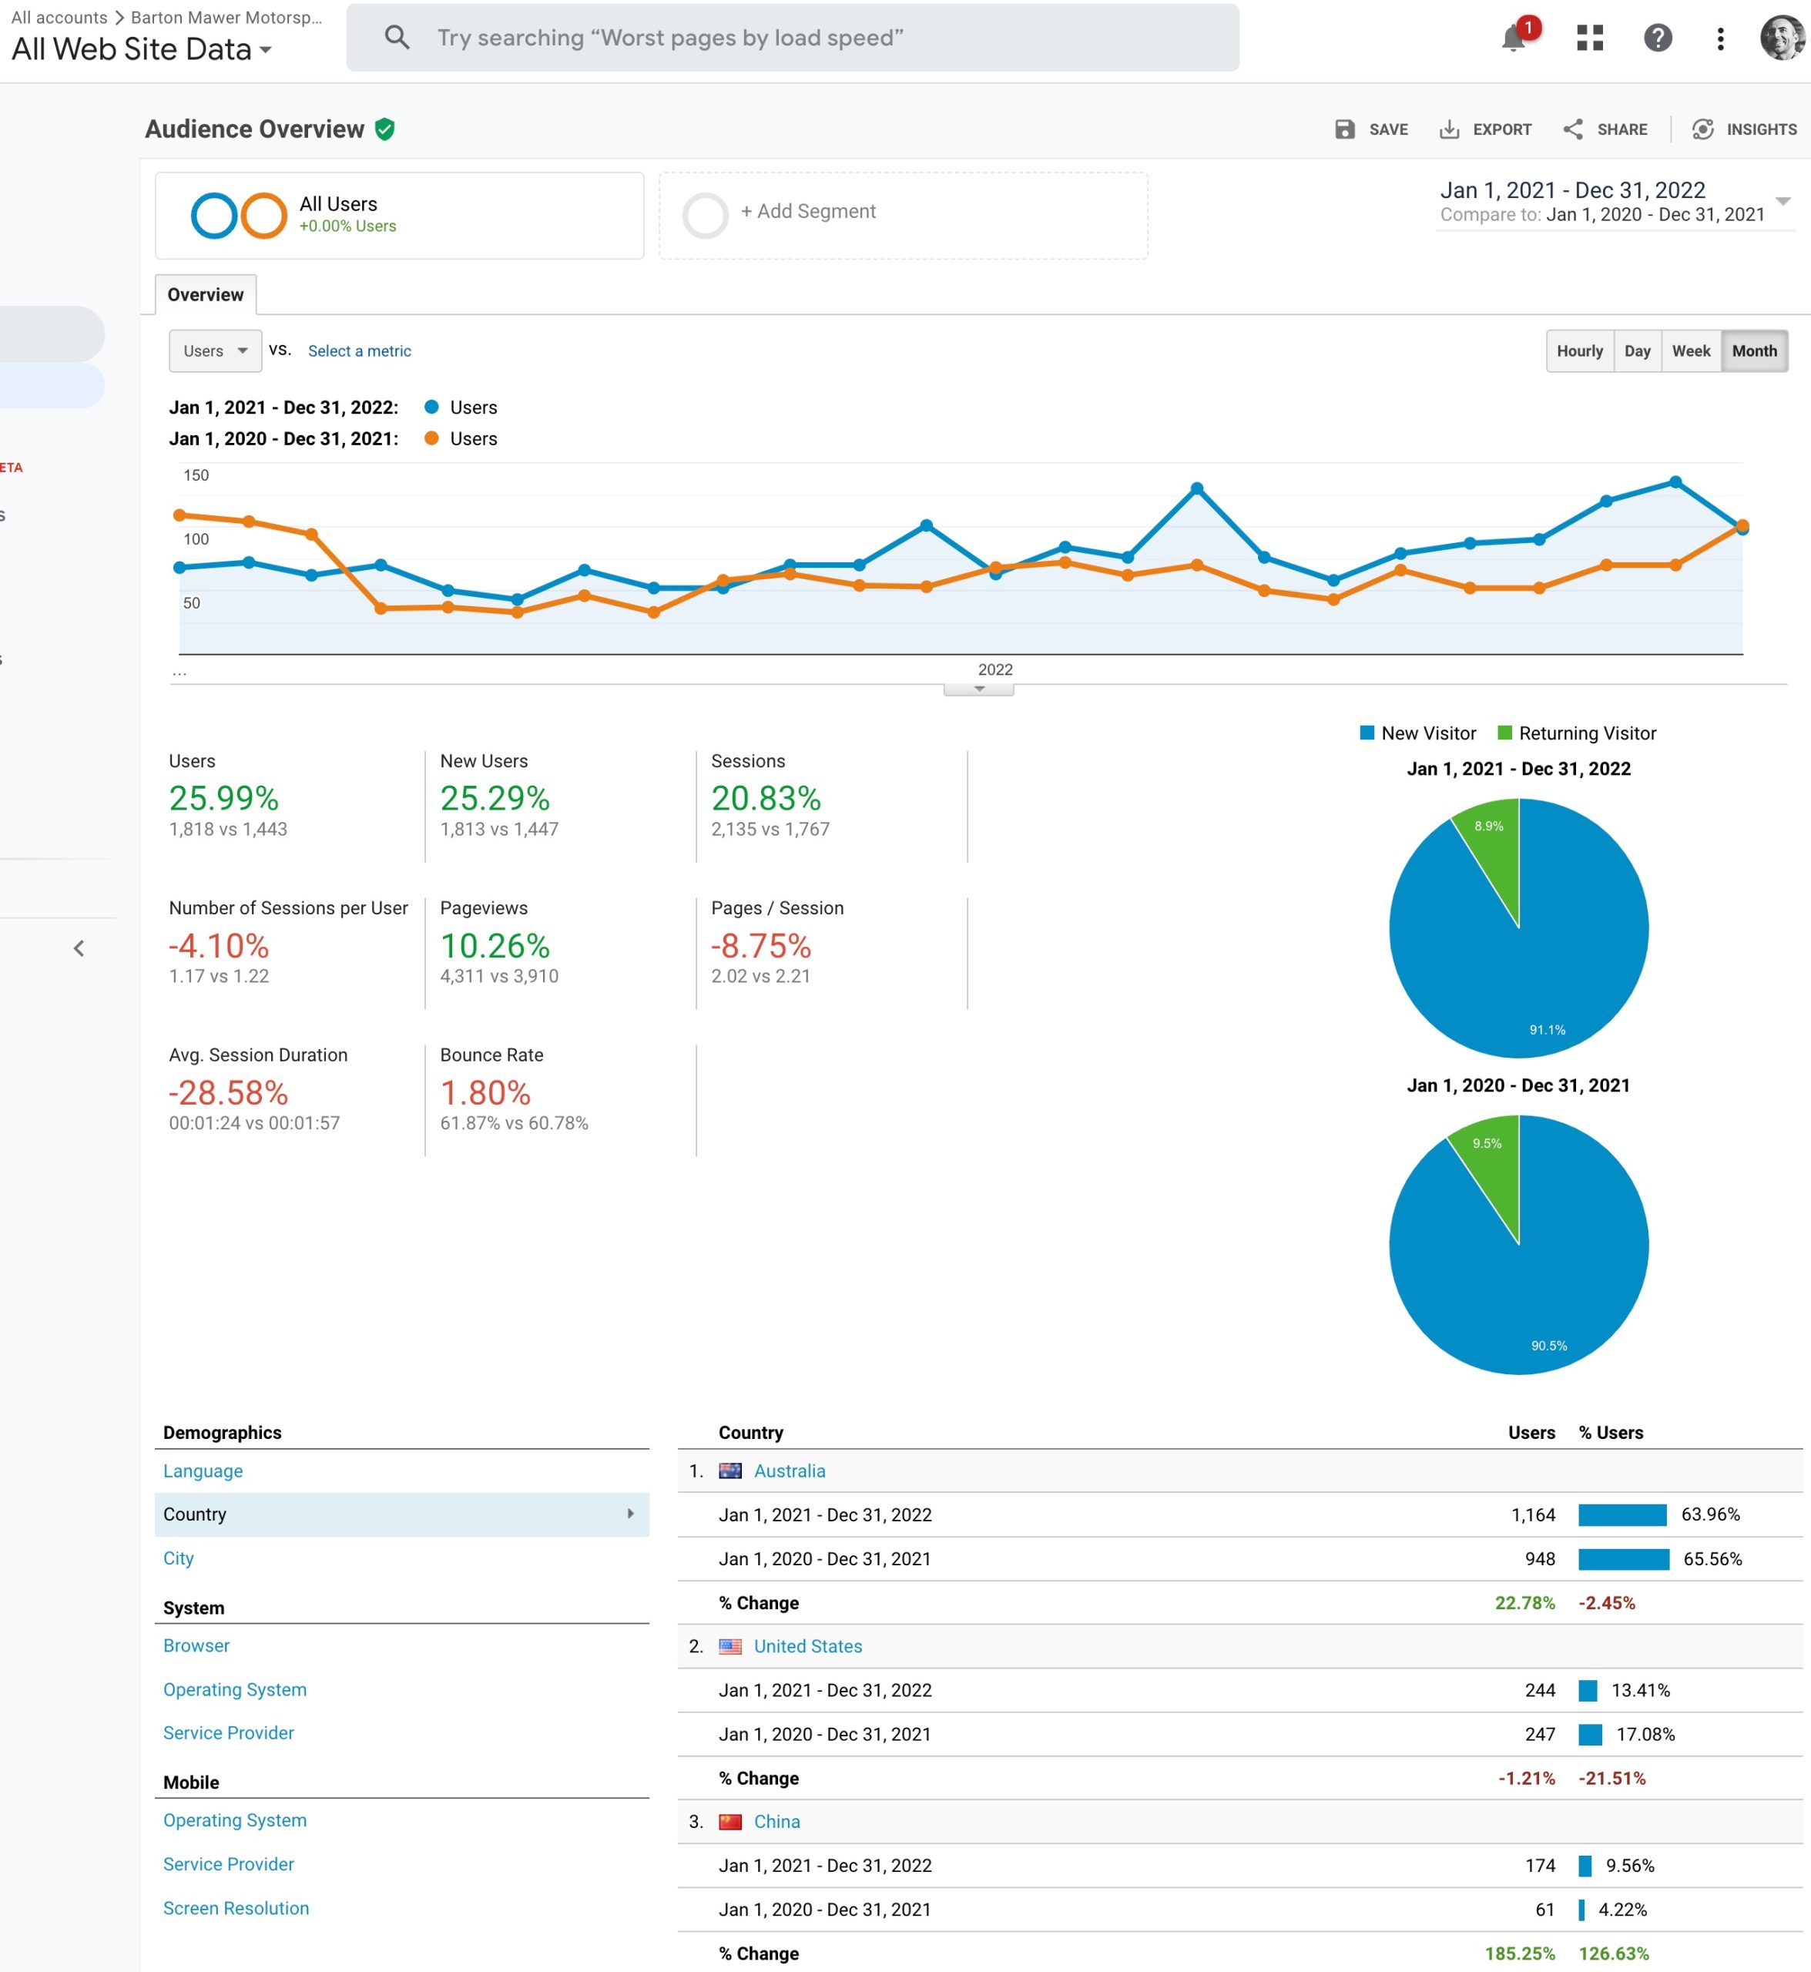Open the City demographics report
1811x1972 pixels.
pos(179,1558)
